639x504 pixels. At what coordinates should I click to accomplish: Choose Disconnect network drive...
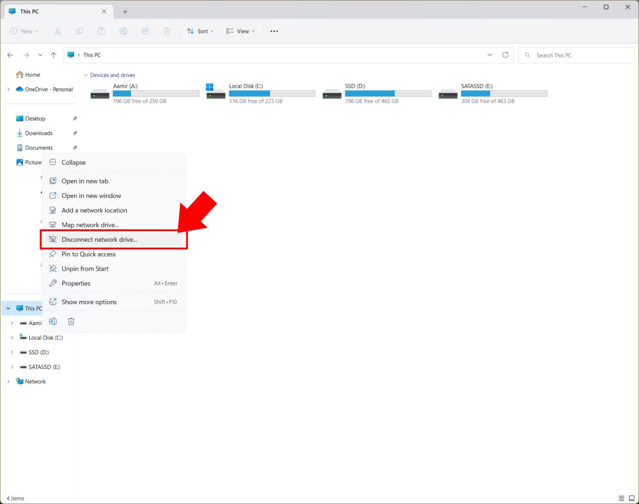pyautogui.click(x=113, y=239)
